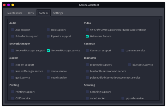Click the System tab
This screenshot has width=167, height=108.
[x=43, y=13]
